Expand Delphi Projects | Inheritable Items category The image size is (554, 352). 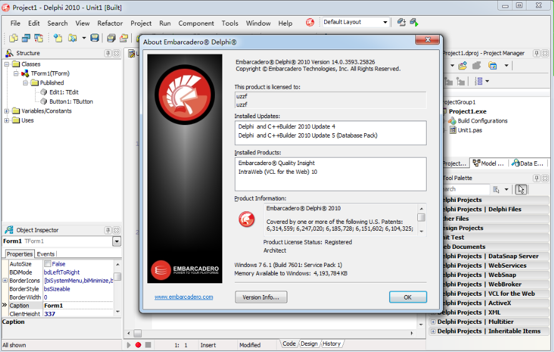pyautogui.click(x=433, y=331)
